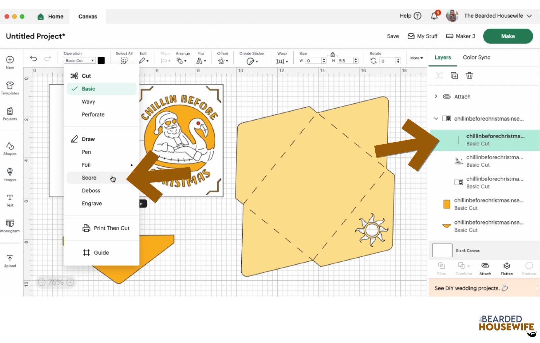
Task: Switch to the Home tab
Action: coord(51,16)
